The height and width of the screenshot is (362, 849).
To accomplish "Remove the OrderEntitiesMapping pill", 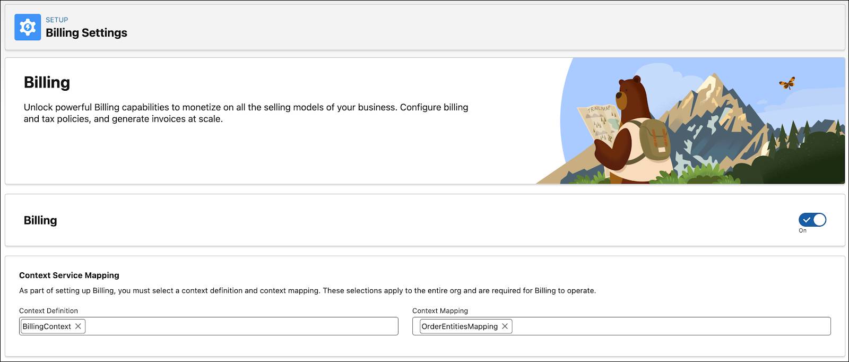I will 505,326.
